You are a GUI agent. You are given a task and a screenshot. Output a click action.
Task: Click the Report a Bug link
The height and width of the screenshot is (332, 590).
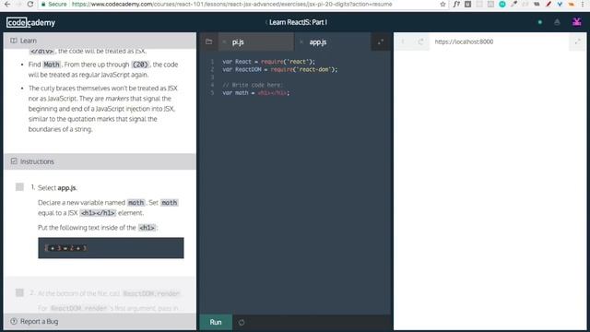click(39, 321)
